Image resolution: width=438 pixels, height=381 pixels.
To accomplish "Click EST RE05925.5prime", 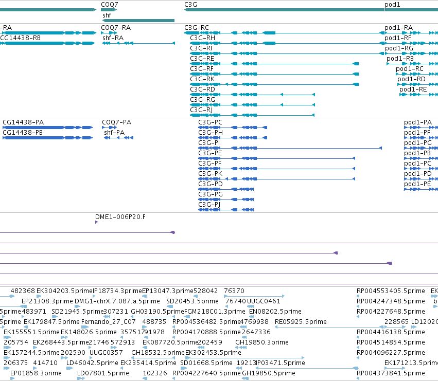I will click(301, 322).
